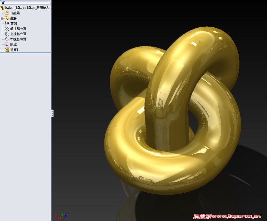Image resolution: width=267 pixels, height=221 pixels.
Task: Select the 黄铜 material icon
Action: [x=7, y=23]
